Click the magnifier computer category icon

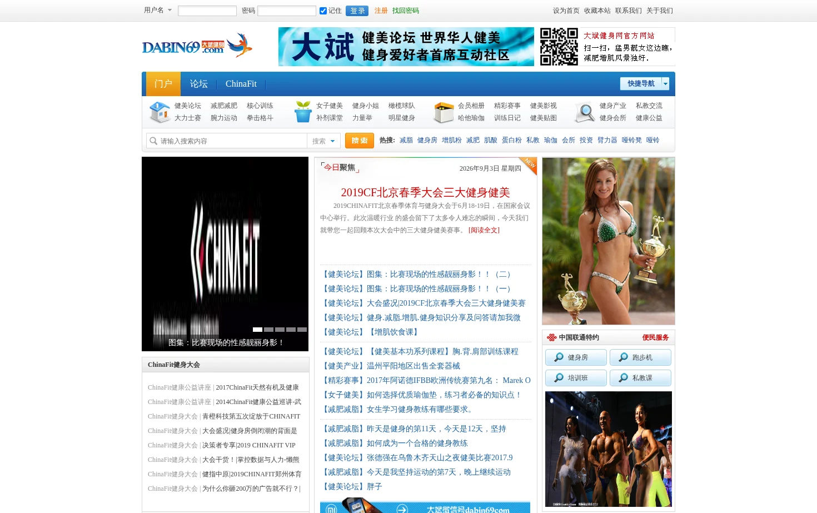(x=585, y=112)
